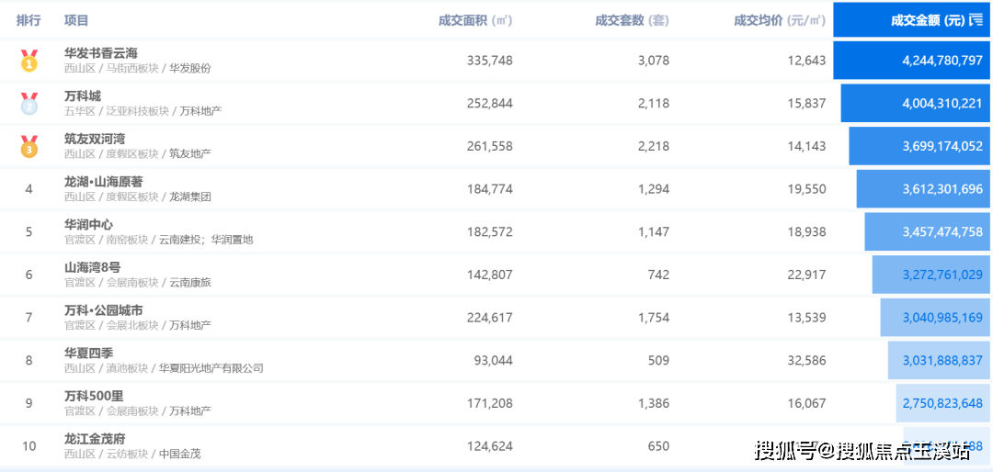Click the bronze medal rank 3 icon

tap(29, 146)
